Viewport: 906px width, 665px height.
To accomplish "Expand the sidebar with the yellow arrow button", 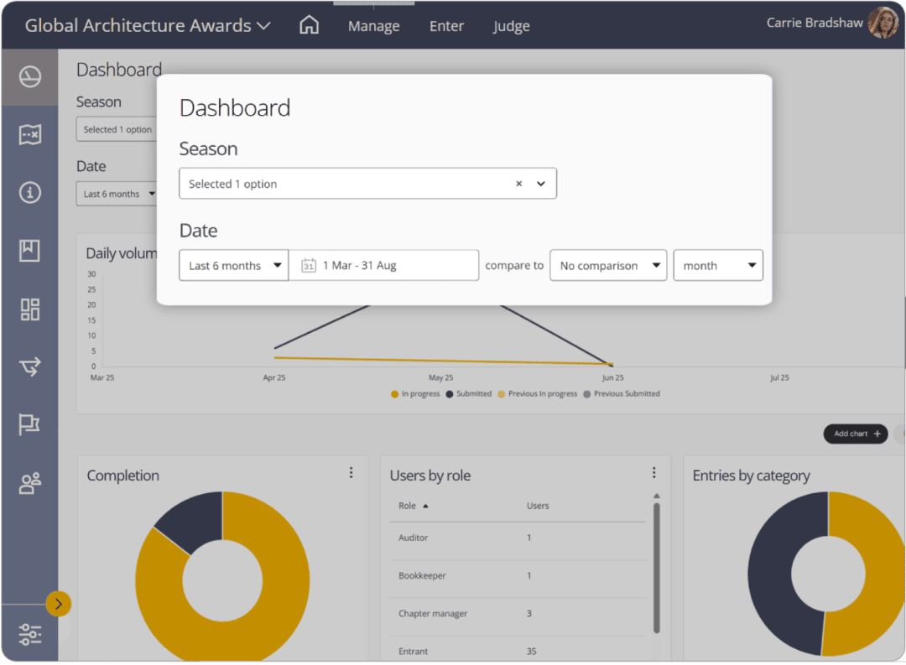I will [x=58, y=604].
